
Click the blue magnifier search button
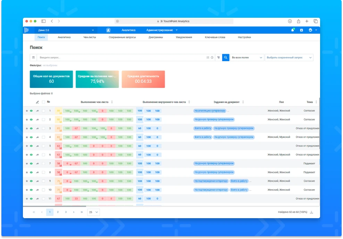pos(225,58)
